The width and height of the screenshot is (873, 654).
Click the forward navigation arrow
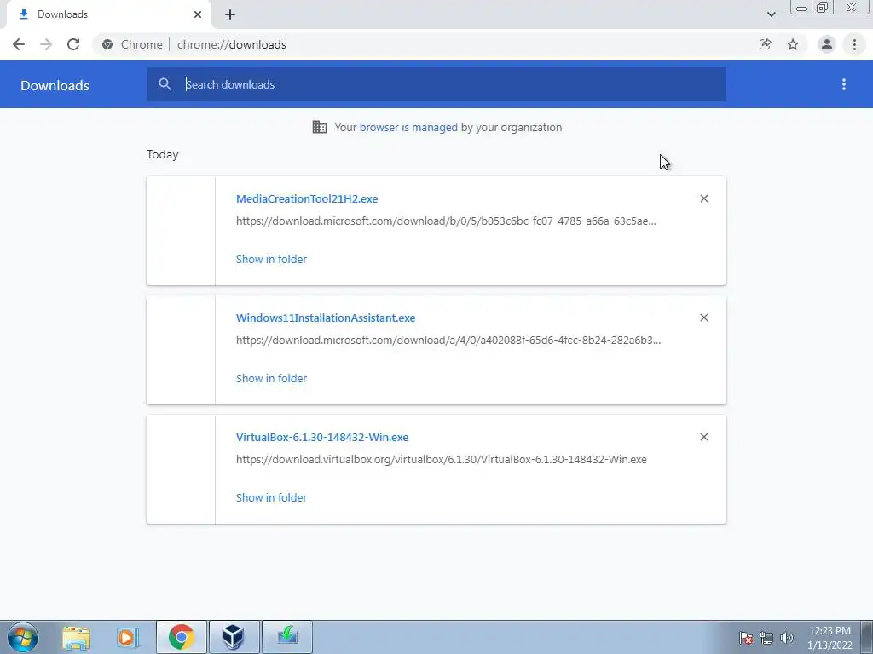(46, 44)
